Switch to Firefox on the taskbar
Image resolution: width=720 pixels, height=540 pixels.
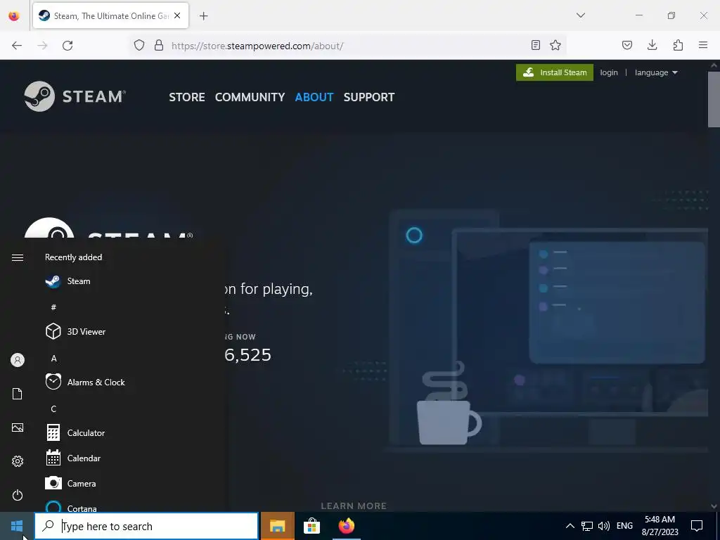click(x=347, y=526)
